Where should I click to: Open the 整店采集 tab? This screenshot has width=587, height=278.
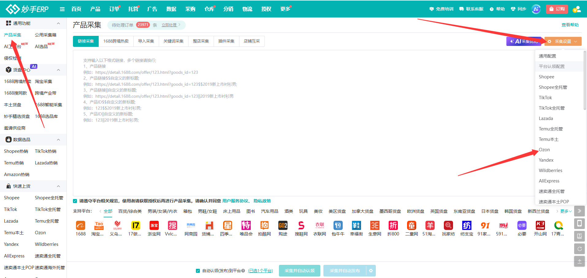[x=201, y=41]
